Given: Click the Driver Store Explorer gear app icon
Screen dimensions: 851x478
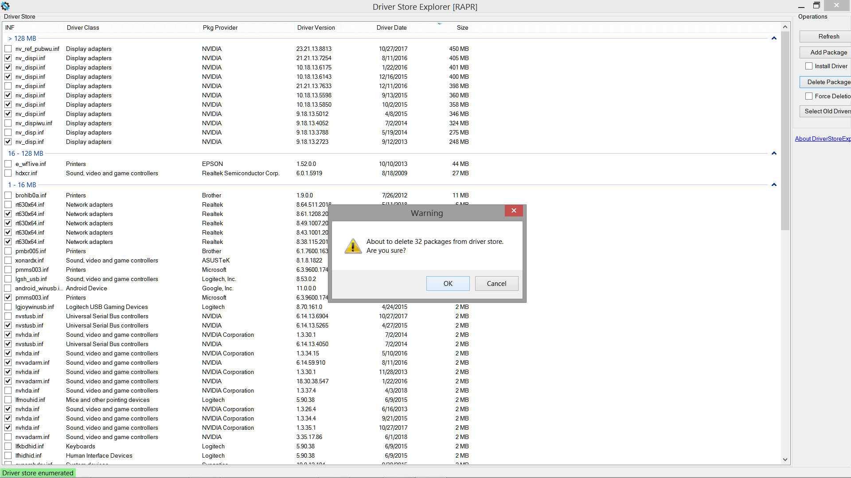Looking at the screenshot, I should tap(5, 6).
